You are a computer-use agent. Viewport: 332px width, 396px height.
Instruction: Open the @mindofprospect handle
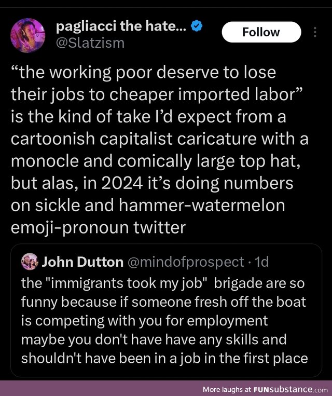click(x=186, y=262)
